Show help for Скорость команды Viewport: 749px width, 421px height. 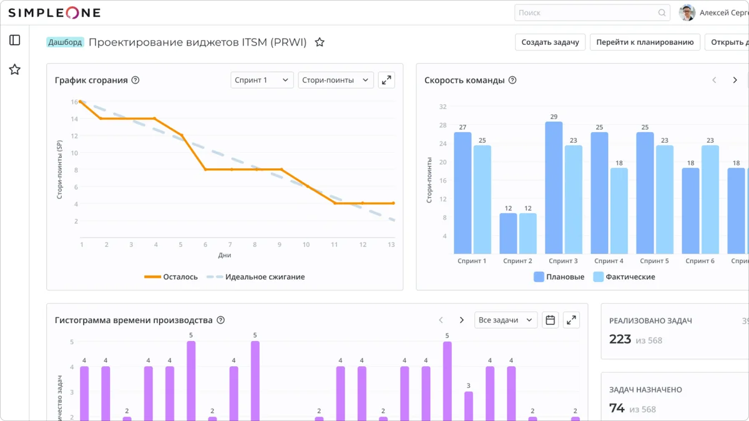[x=512, y=80]
